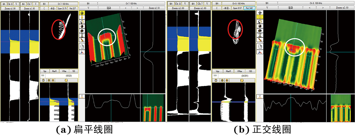The image size is (355, 137).
Task: Open the color palette tool in panel (b)
Action: (x=260, y=30)
